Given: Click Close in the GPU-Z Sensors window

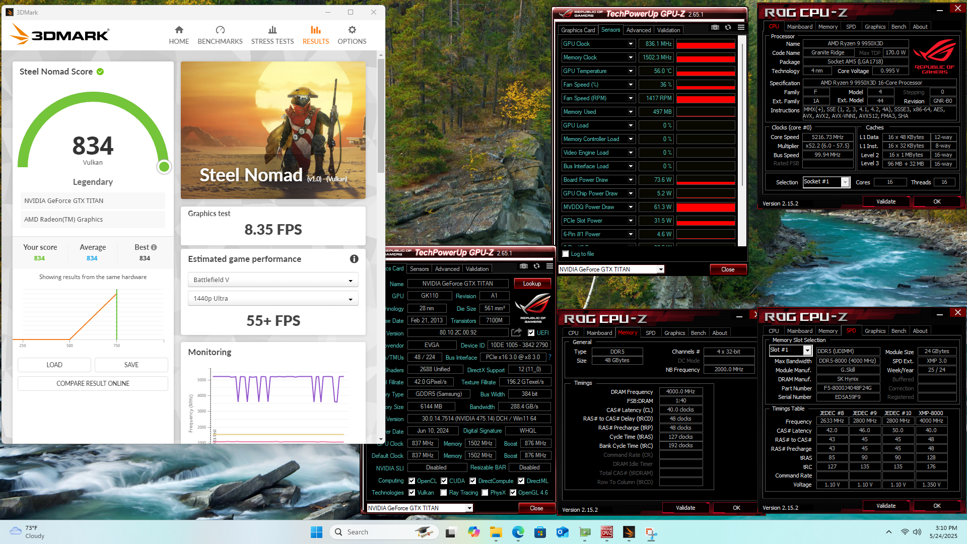Looking at the screenshot, I should [x=728, y=269].
